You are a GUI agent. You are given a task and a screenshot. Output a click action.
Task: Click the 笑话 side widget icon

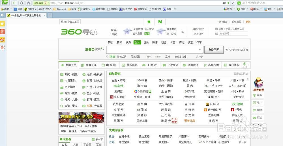tap(254, 95)
